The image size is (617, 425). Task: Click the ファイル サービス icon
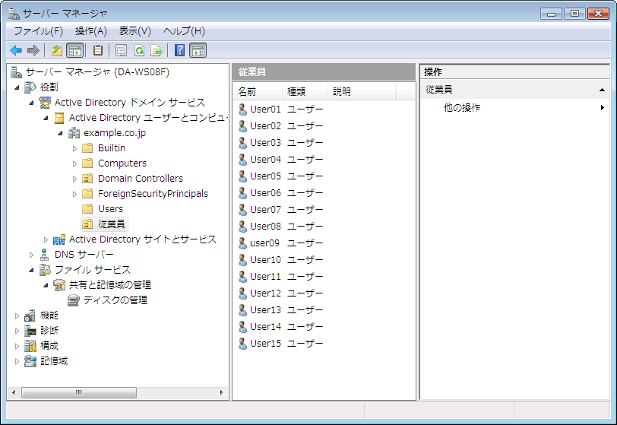point(45,270)
